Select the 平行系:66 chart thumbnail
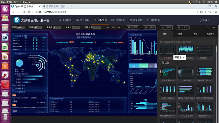 click(x=168, y=52)
